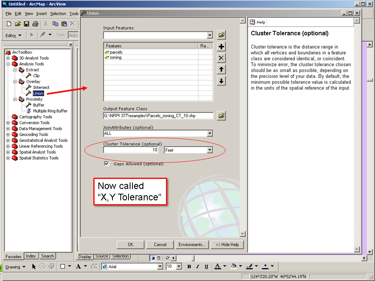Click the Select Elements pointer in Drawing toolbar
Screen dimensions: 375x281
click(x=34, y=267)
